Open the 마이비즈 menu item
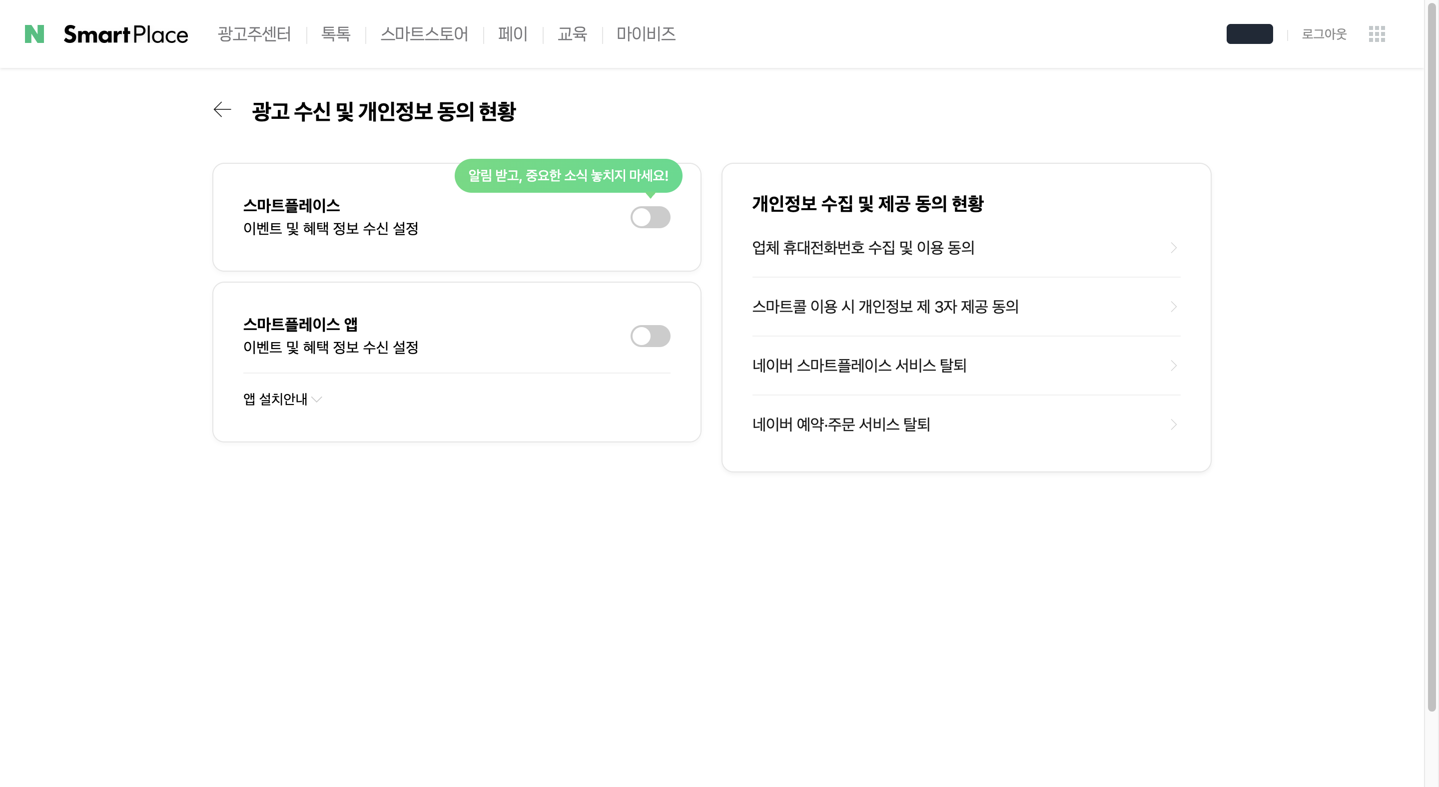The height and width of the screenshot is (787, 1439). pyautogui.click(x=646, y=34)
